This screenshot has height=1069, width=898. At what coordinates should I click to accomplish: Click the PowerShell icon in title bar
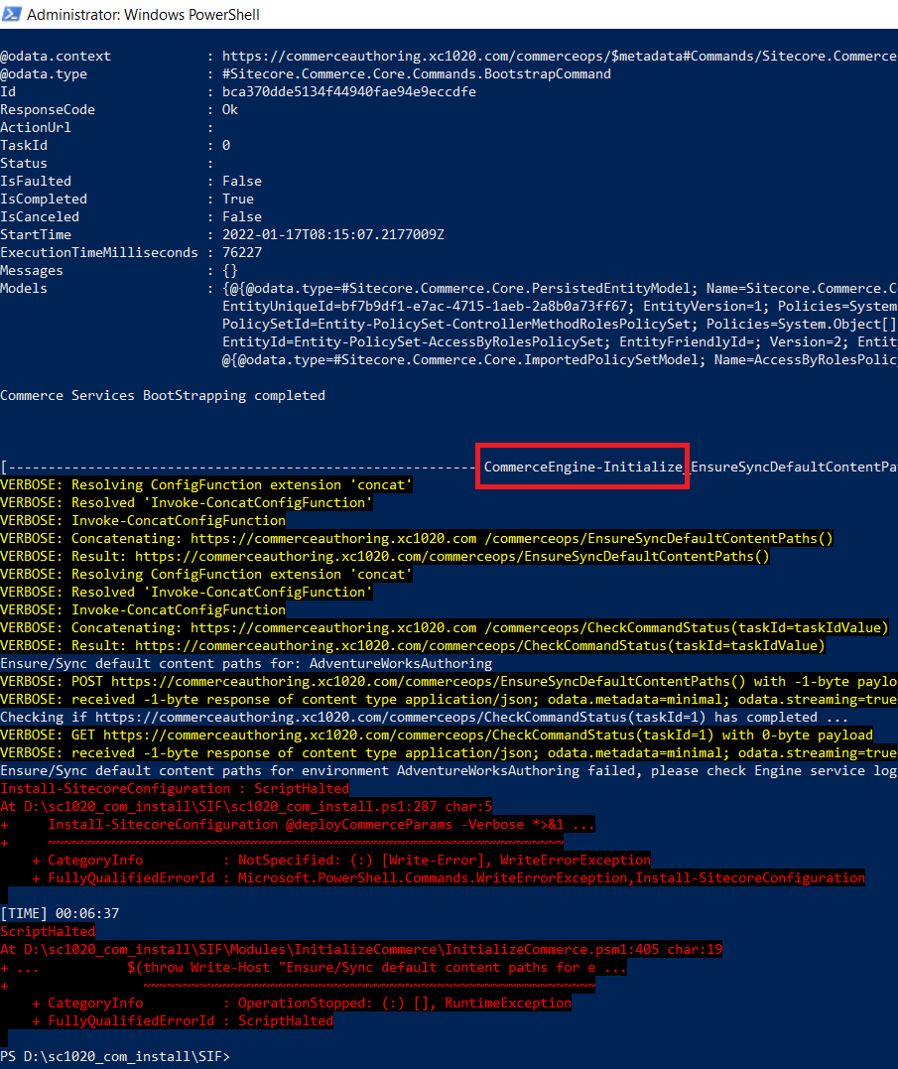(x=12, y=15)
